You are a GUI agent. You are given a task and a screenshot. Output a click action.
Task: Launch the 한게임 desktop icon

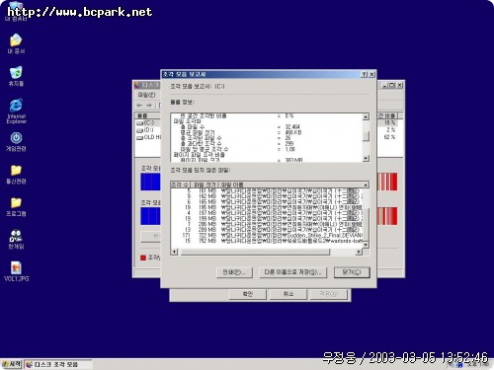(x=16, y=239)
